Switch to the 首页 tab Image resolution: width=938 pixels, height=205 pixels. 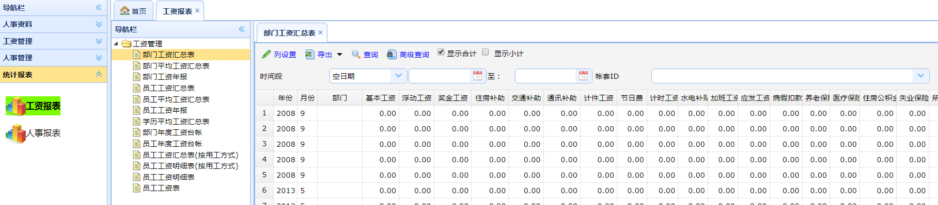click(133, 11)
